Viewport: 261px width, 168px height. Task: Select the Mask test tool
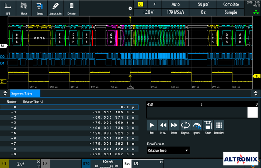(x=24, y=9)
